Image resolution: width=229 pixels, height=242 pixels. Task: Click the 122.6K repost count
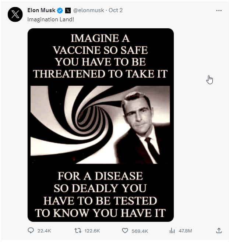[x=92, y=231]
